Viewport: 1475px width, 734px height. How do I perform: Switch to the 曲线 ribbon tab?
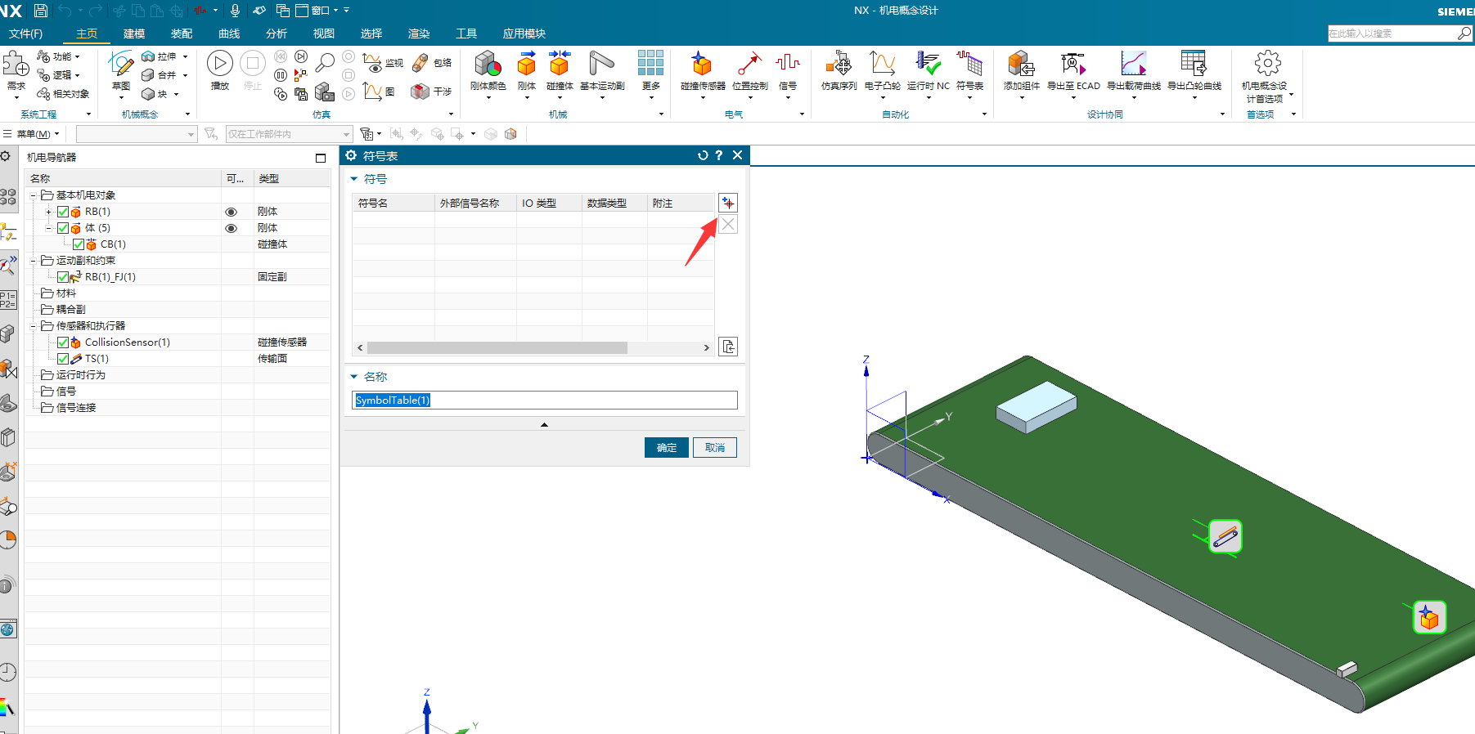pyautogui.click(x=229, y=34)
